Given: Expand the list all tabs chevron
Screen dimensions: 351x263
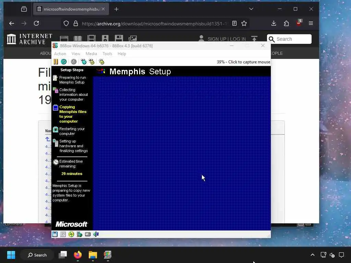Looking at the screenshot, I should [251, 9].
